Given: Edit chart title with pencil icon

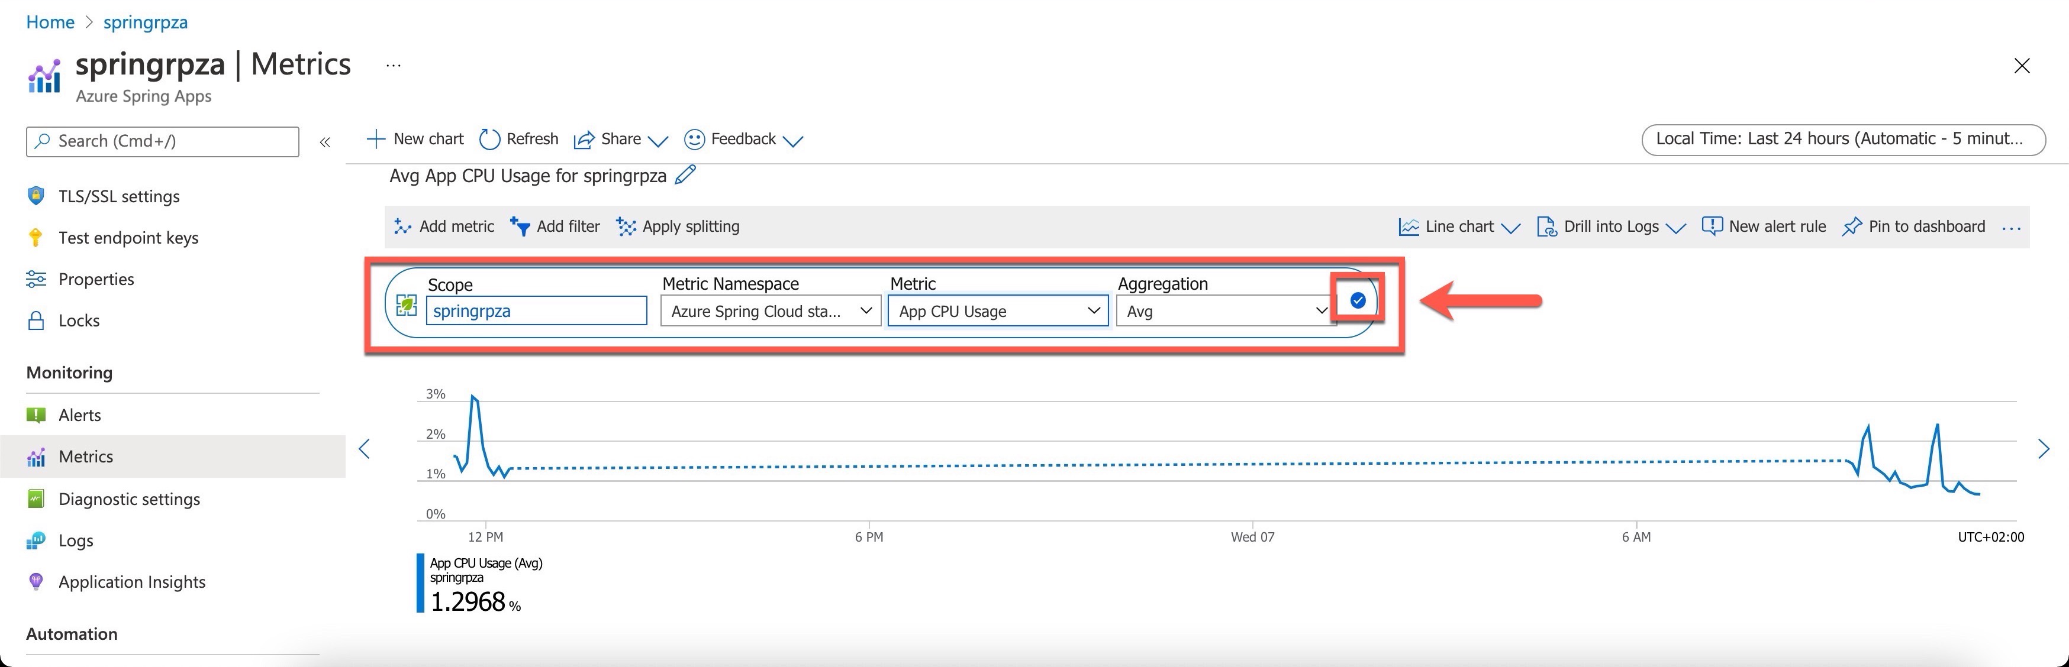Looking at the screenshot, I should pyautogui.click(x=685, y=174).
